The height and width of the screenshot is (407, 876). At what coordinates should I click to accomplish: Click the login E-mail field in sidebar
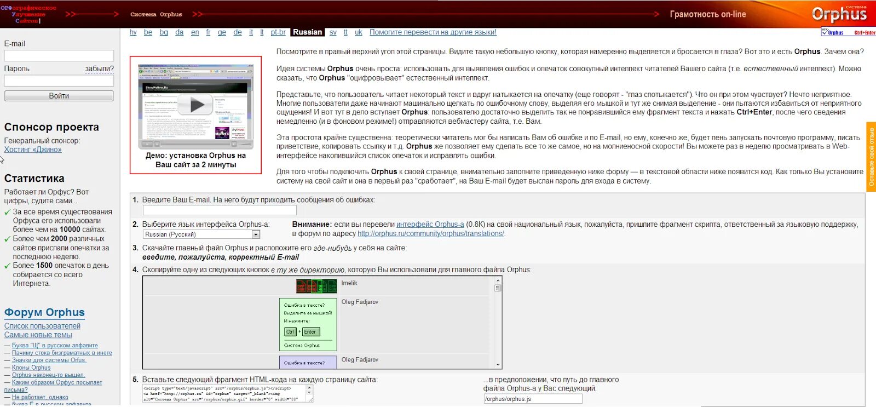59,55
